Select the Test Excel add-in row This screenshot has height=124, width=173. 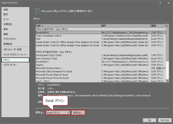[x=101, y=39]
